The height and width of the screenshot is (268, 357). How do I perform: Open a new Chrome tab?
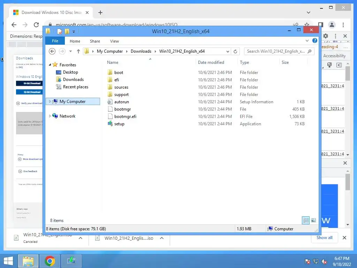100,13
